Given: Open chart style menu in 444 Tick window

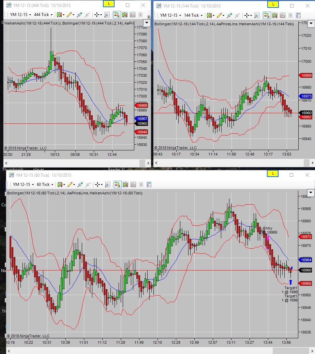Looking at the screenshot, I should [x=60, y=15].
